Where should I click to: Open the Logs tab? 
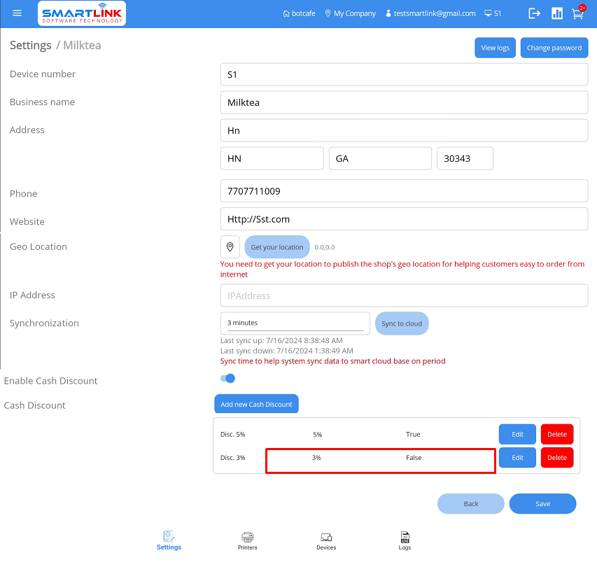(x=405, y=540)
